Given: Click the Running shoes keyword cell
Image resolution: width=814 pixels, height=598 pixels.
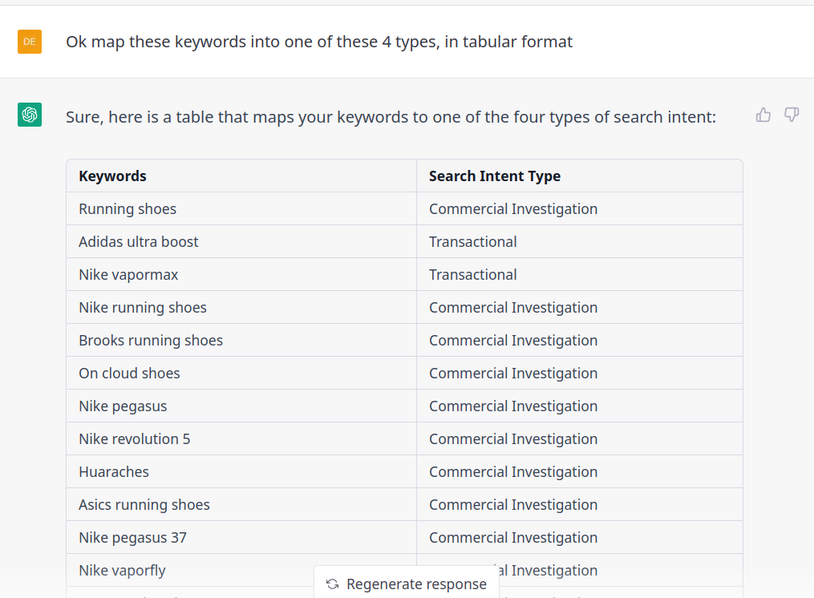Looking at the screenshot, I should tap(128, 209).
